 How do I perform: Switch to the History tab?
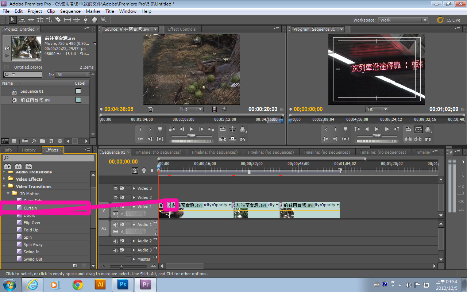tap(28, 150)
